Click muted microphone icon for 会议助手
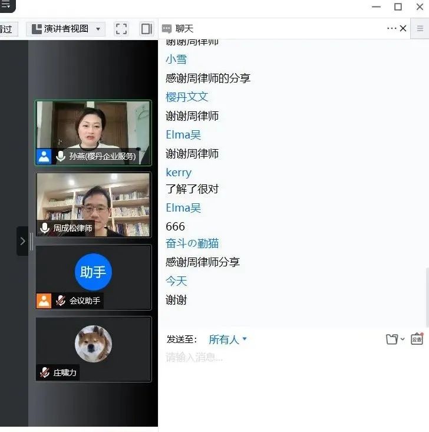The width and height of the screenshot is (429, 432). coord(61,301)
